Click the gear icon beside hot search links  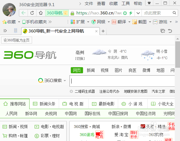coord(71,91)
